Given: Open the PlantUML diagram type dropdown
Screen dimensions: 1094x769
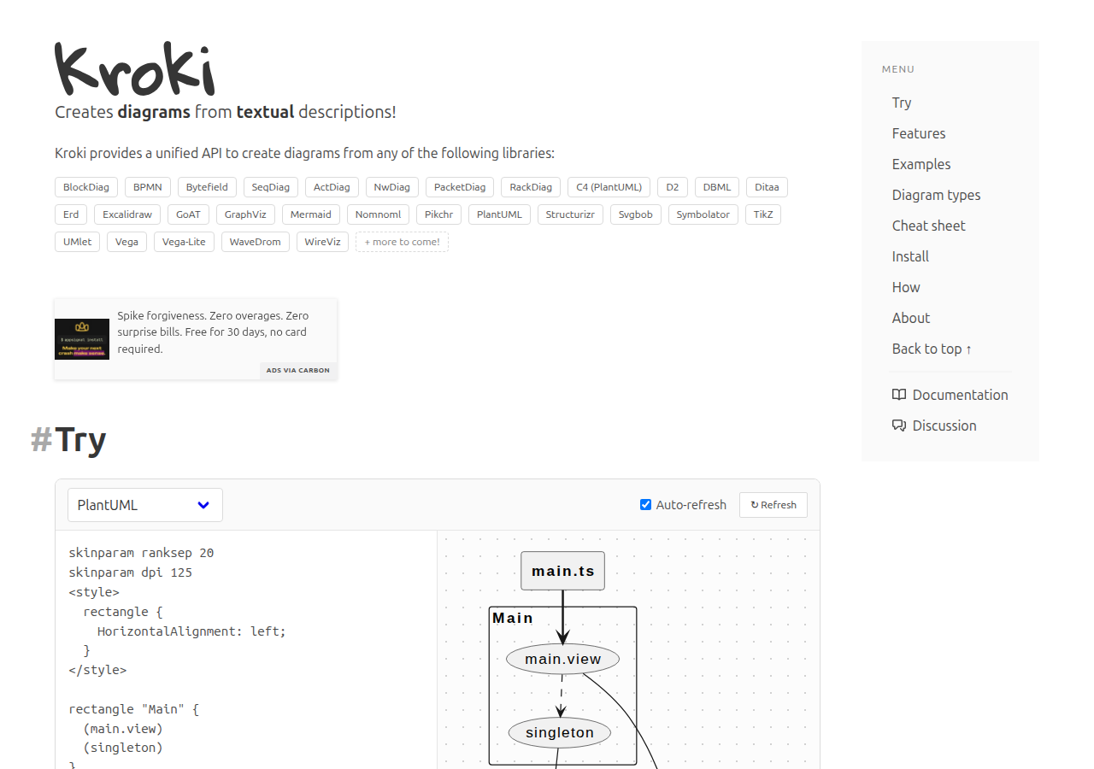Looking at the screenshot, I should pos(145,505).
